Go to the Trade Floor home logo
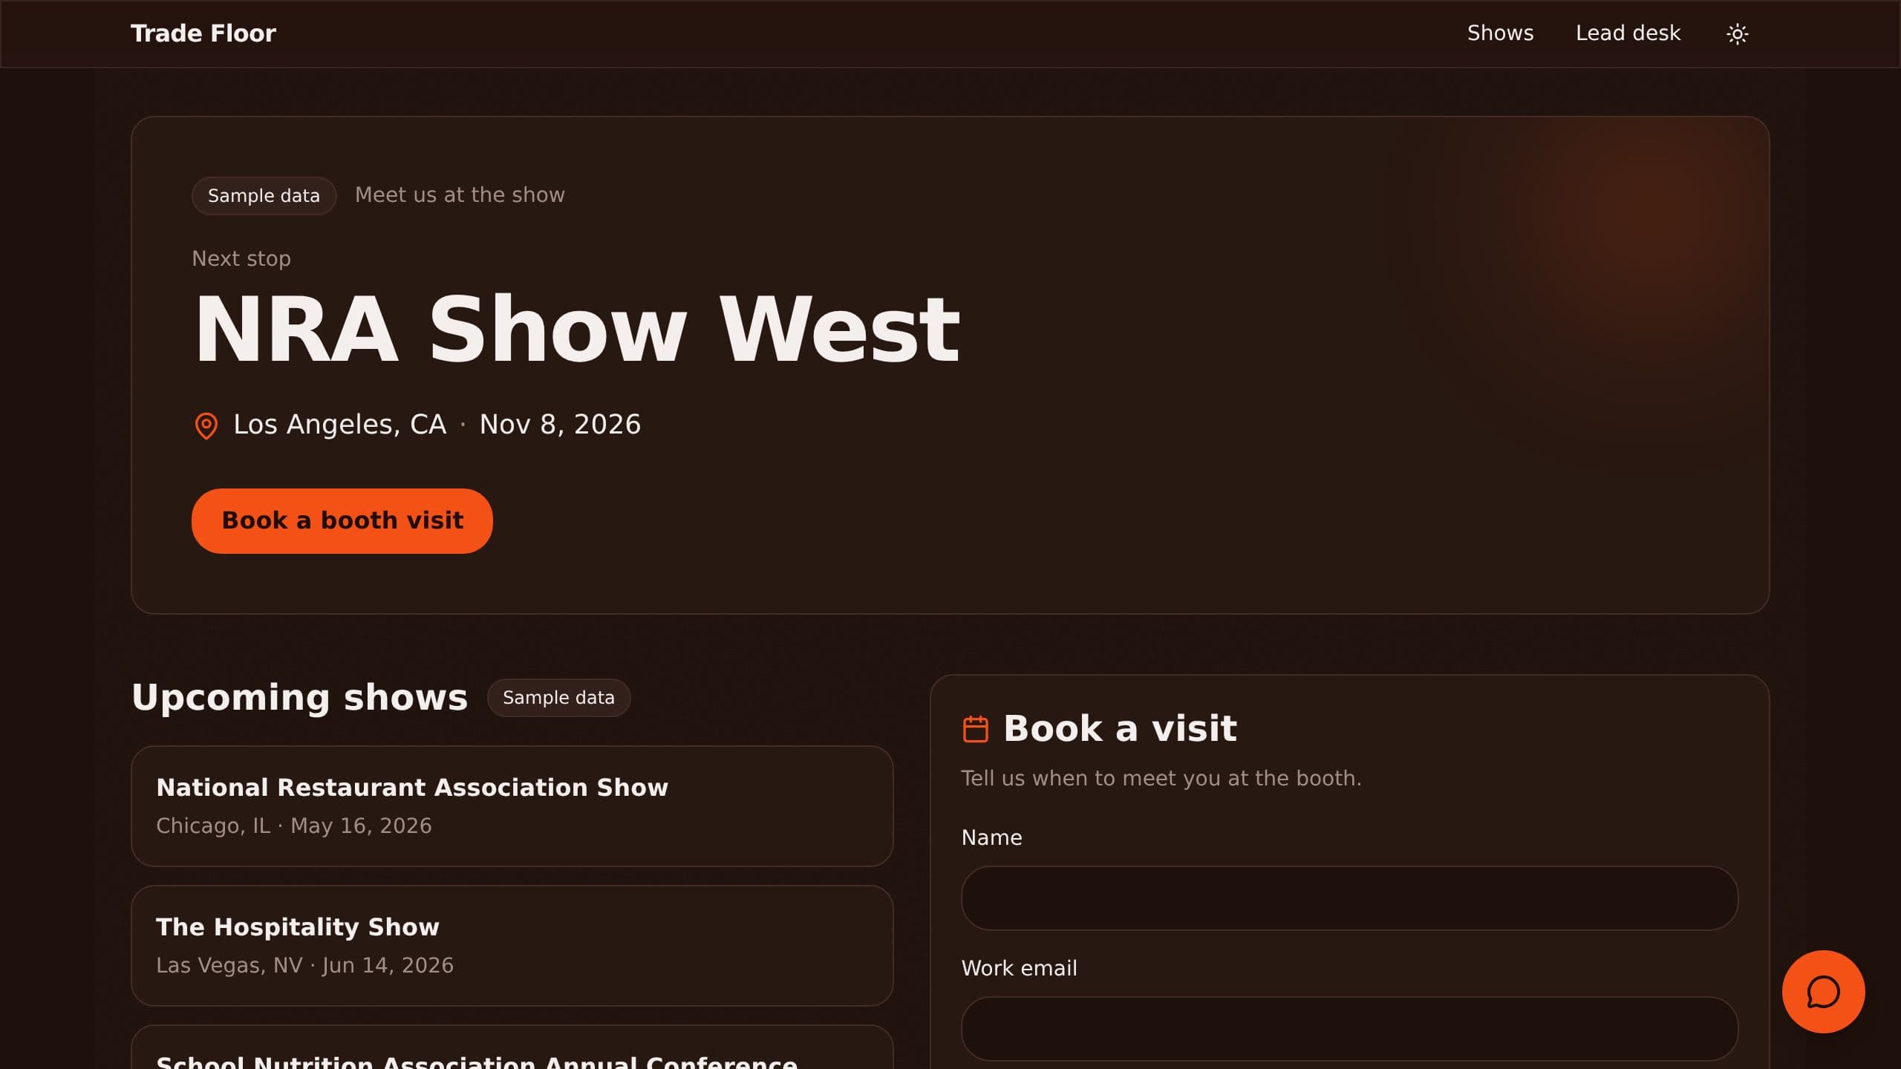This screenshot has width=1901, height=1069. pyautogui.click(x=203, y=33)
